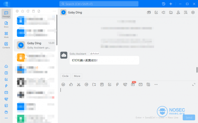Open the box icon in sidebar
198x123 pixels.
coord(6,112)
